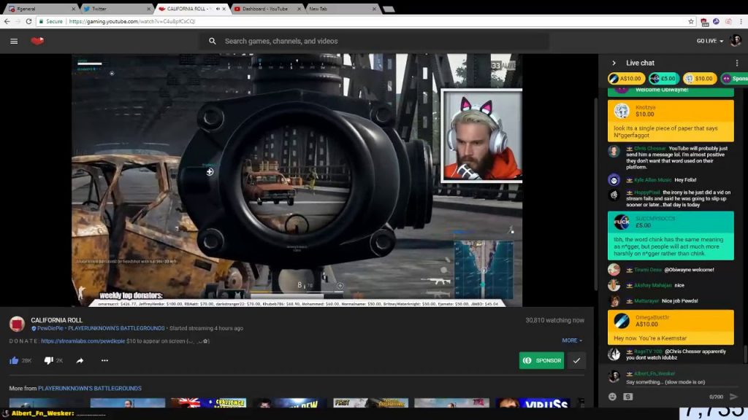Like the stream with thumbs up
748x420 pixels.
(x=14, y=360)
